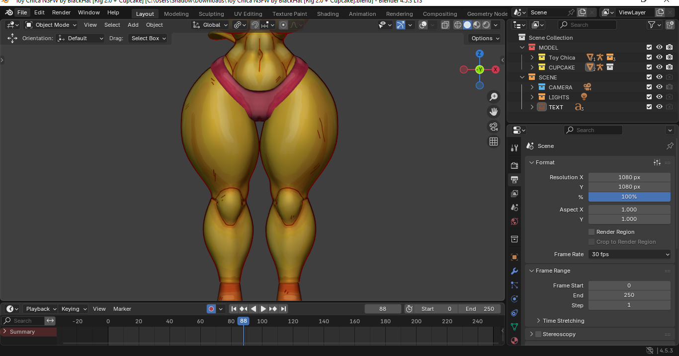Image resolution: width=679 pixels, height=356 pixels.
Task: Create a new collection in outliner
Action: point(670,25)
